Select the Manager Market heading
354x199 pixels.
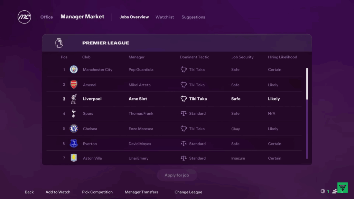coord(82,17)
